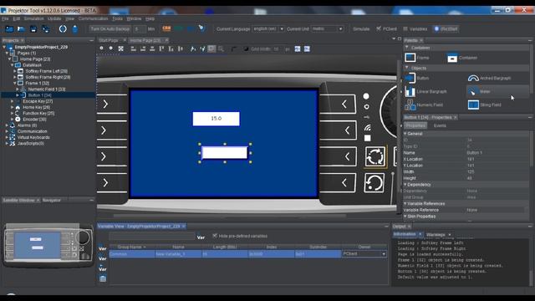Click the numeric field showing 15.0 on canvas

pyautogui.click(x=216, y=119)
